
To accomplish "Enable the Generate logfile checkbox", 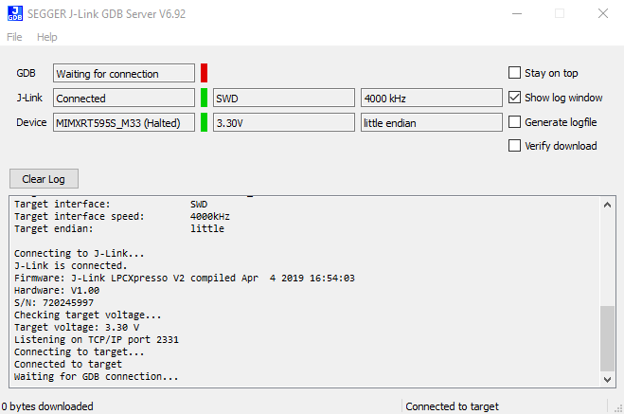I will (515, 122).
